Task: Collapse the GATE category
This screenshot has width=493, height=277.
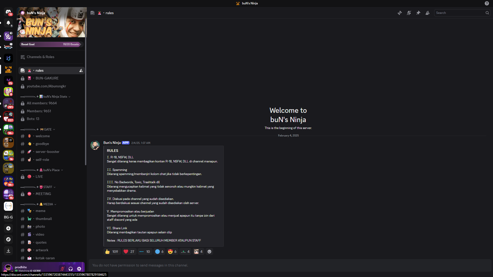Action: (x=38, y=130)
